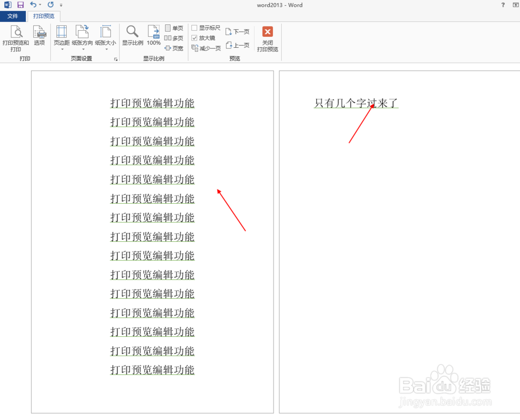The image size is (520, 420).
Task: Click 减少一页 shrink one page
Action: (206, 48)
